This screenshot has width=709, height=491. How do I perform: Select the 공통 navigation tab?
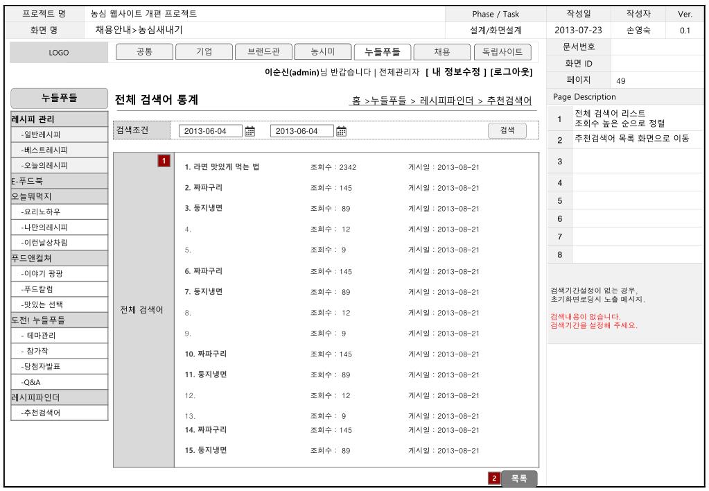coord(144,51)
